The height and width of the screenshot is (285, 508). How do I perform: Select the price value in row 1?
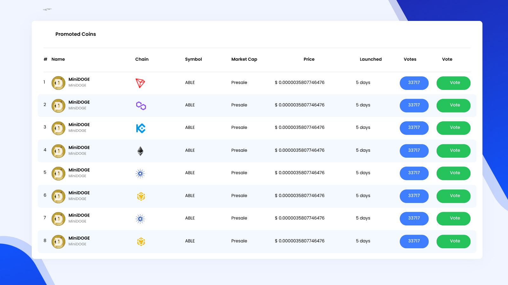pos(299,83)
